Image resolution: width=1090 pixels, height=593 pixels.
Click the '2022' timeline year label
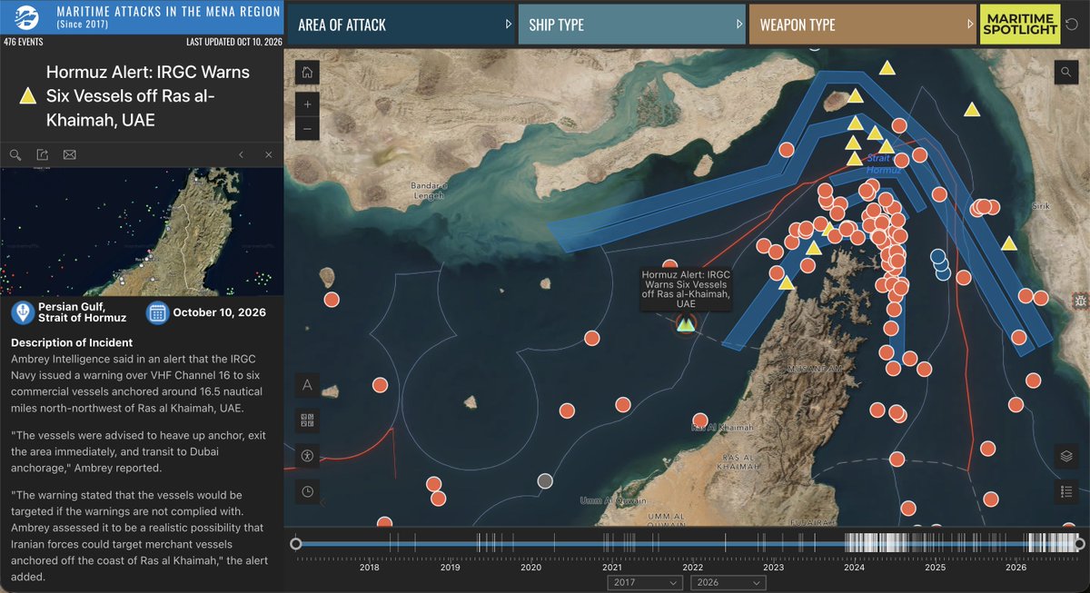pos(692,568)
